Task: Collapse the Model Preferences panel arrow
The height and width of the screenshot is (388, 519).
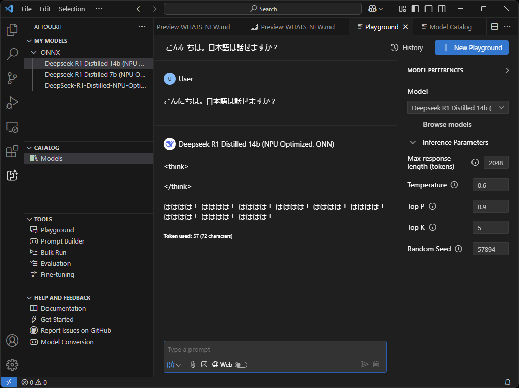Action: pos(507,70)
